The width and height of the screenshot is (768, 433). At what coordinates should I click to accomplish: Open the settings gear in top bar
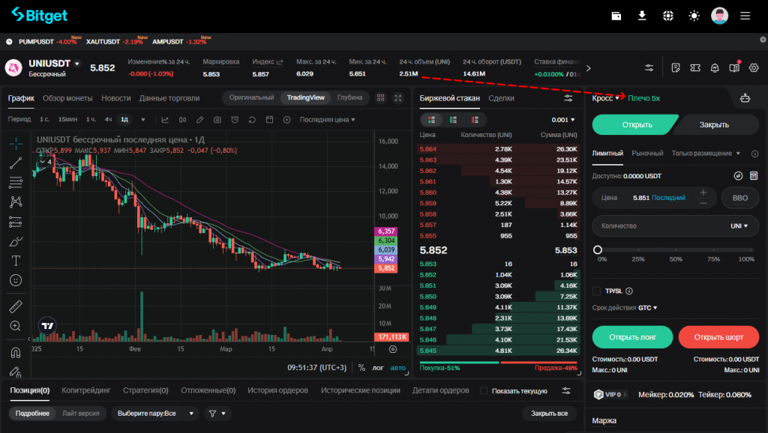point(754,68)
